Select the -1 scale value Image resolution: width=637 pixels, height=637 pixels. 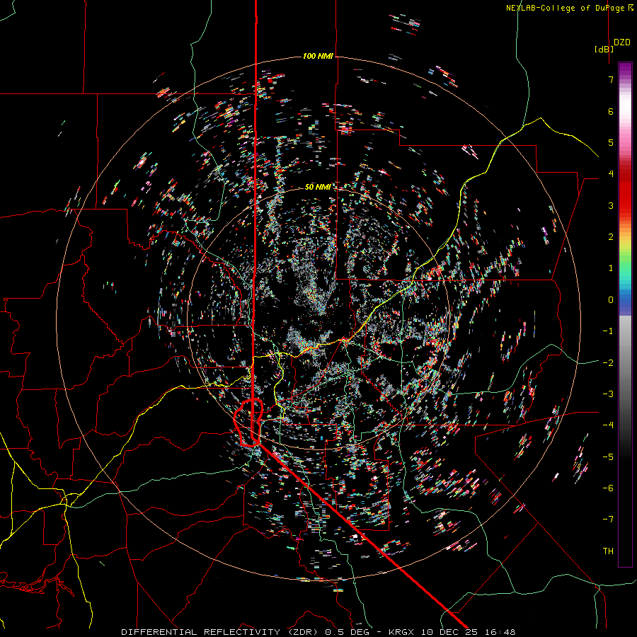click(608, 331)
